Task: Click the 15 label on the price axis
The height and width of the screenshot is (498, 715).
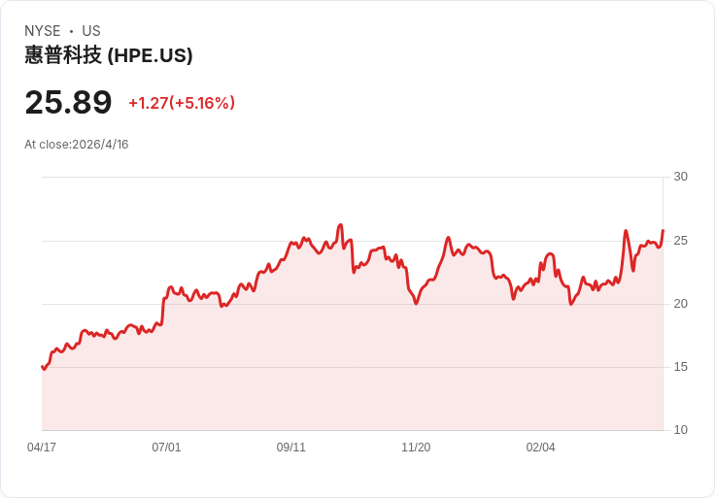Action: (680, 367)
